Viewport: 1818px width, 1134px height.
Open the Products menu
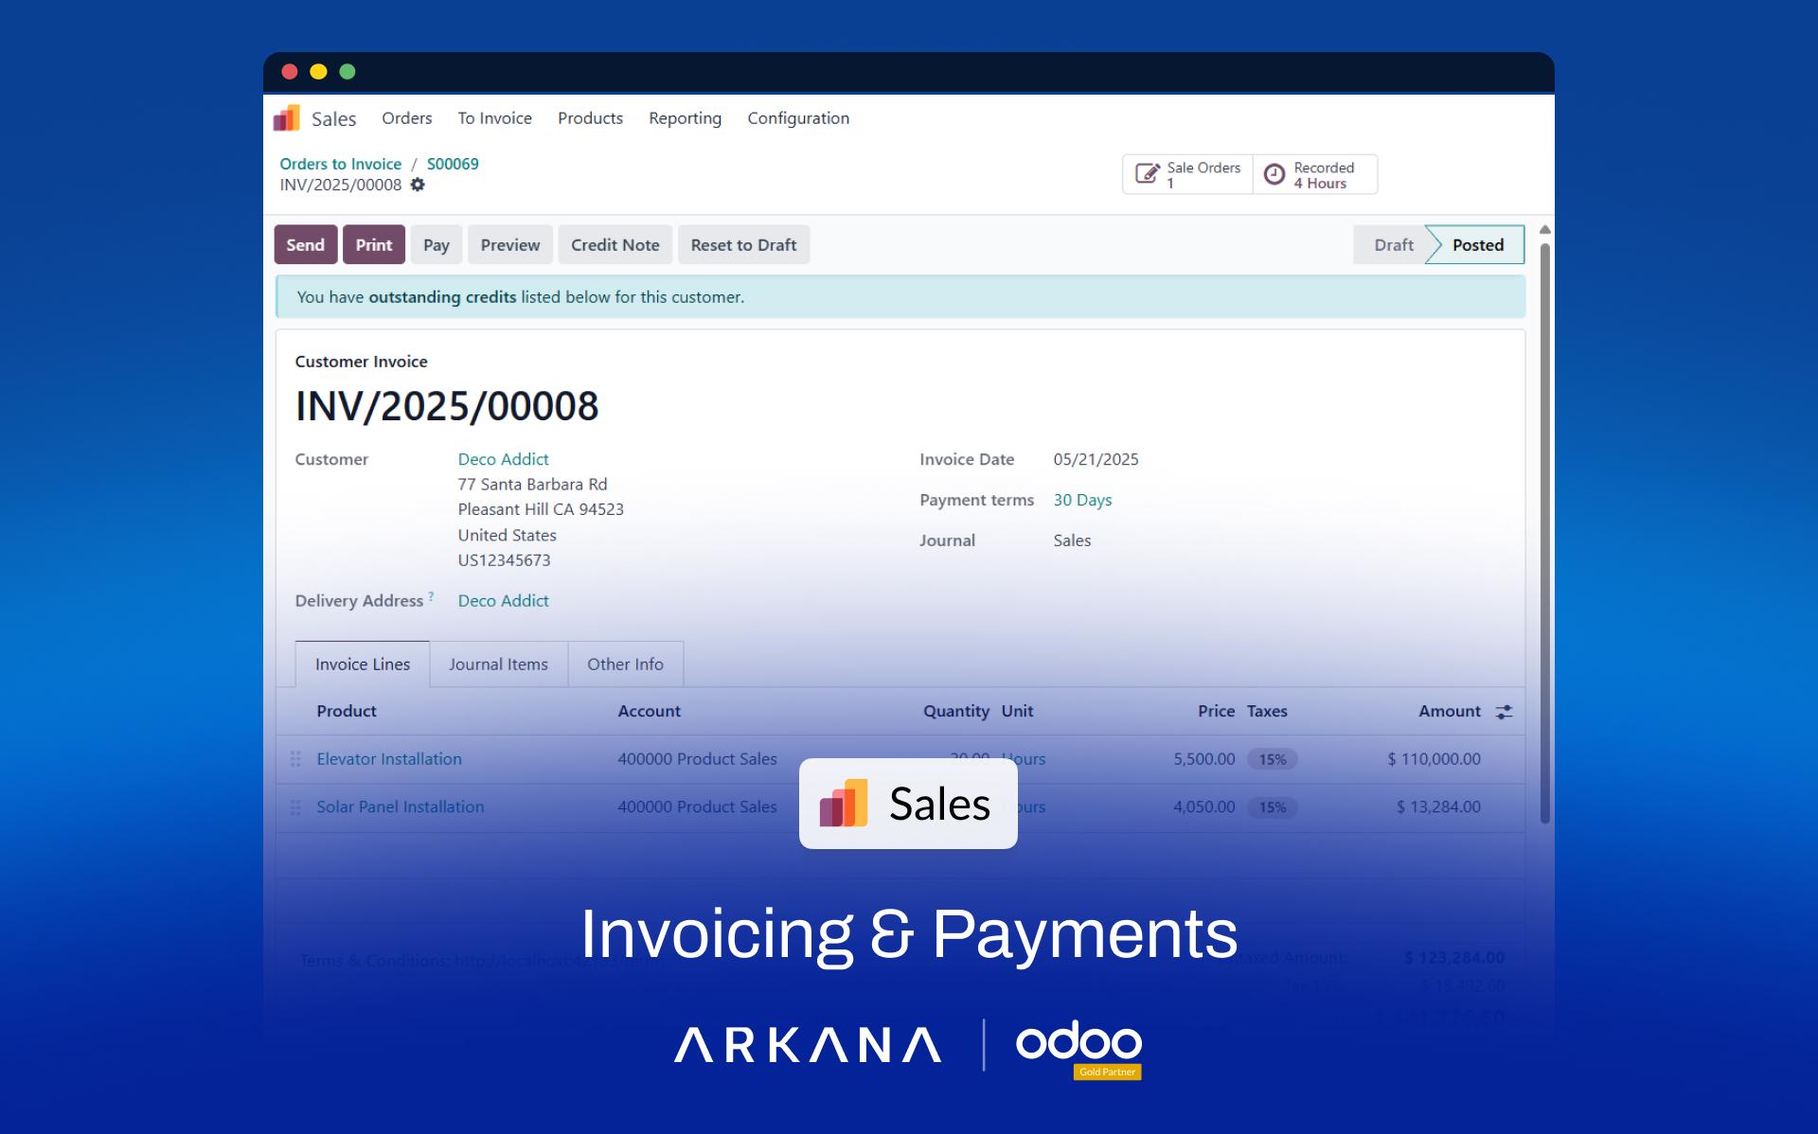[590, 118]
